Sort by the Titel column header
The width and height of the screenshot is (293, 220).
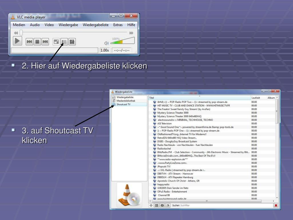click(x=199, y=98)
